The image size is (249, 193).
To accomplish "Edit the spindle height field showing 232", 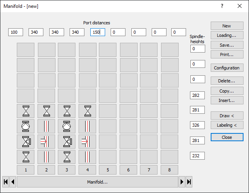I will pyautogui.click(x=197, y=156).
